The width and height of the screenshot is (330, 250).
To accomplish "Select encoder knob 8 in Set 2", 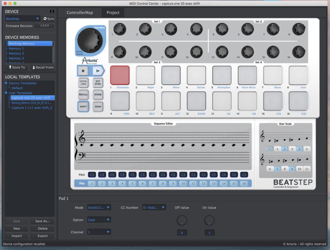I will tap(299, 29).
